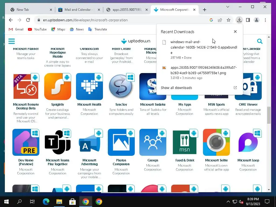The image size is (276, 207).
Task: Launch Microsoft Edge from the taskbar
Action: 46,202
